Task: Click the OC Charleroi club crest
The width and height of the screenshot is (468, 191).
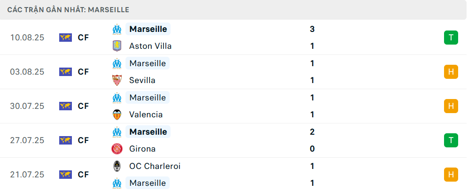Action: click(117, 166)
